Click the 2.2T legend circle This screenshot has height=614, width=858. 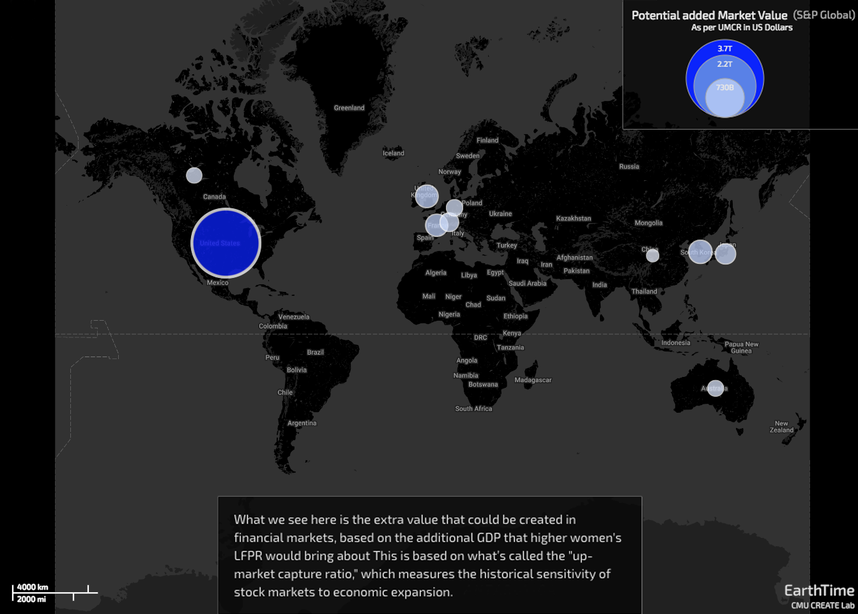tap(724, 65)
